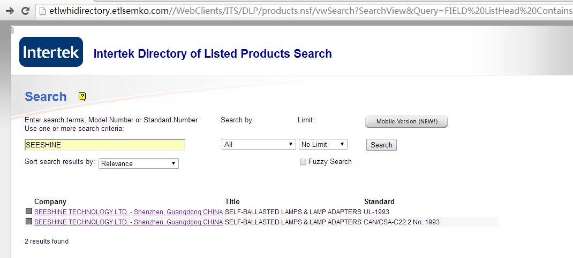The height and width of the screenshot is (258, 573).
Task: Open the 'No Limit' dropdown
Action: pos(323,144)
